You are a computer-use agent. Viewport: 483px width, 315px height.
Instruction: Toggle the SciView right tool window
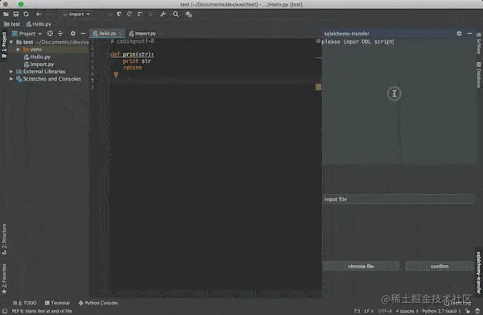pyautogui.click(x=479, y=44)
